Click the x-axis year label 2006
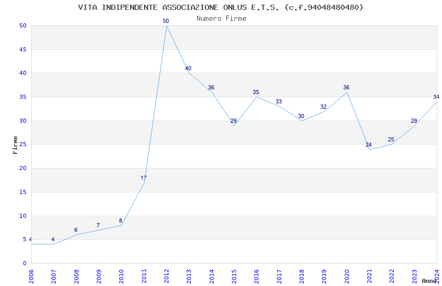 31,276
